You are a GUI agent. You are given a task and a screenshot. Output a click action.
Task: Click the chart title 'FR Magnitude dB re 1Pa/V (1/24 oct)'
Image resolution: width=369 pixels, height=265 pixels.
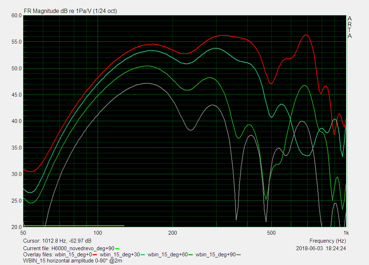point(70,11)
